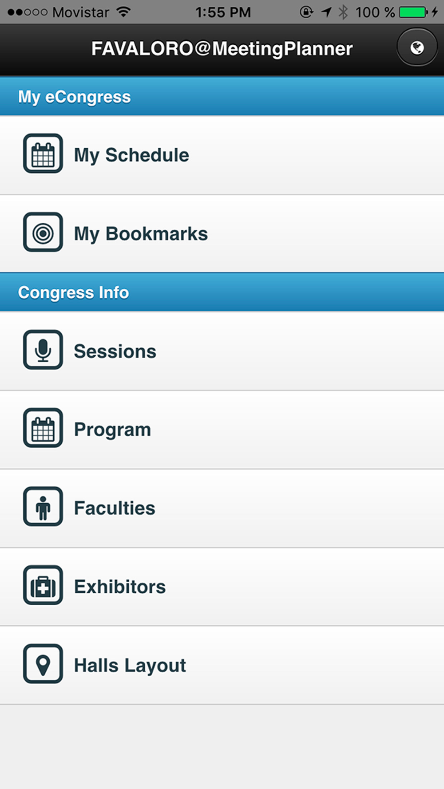This screenshot has width=444, height=789.
Task: Tap the My eCongress section header
Action: coord(222,96)
